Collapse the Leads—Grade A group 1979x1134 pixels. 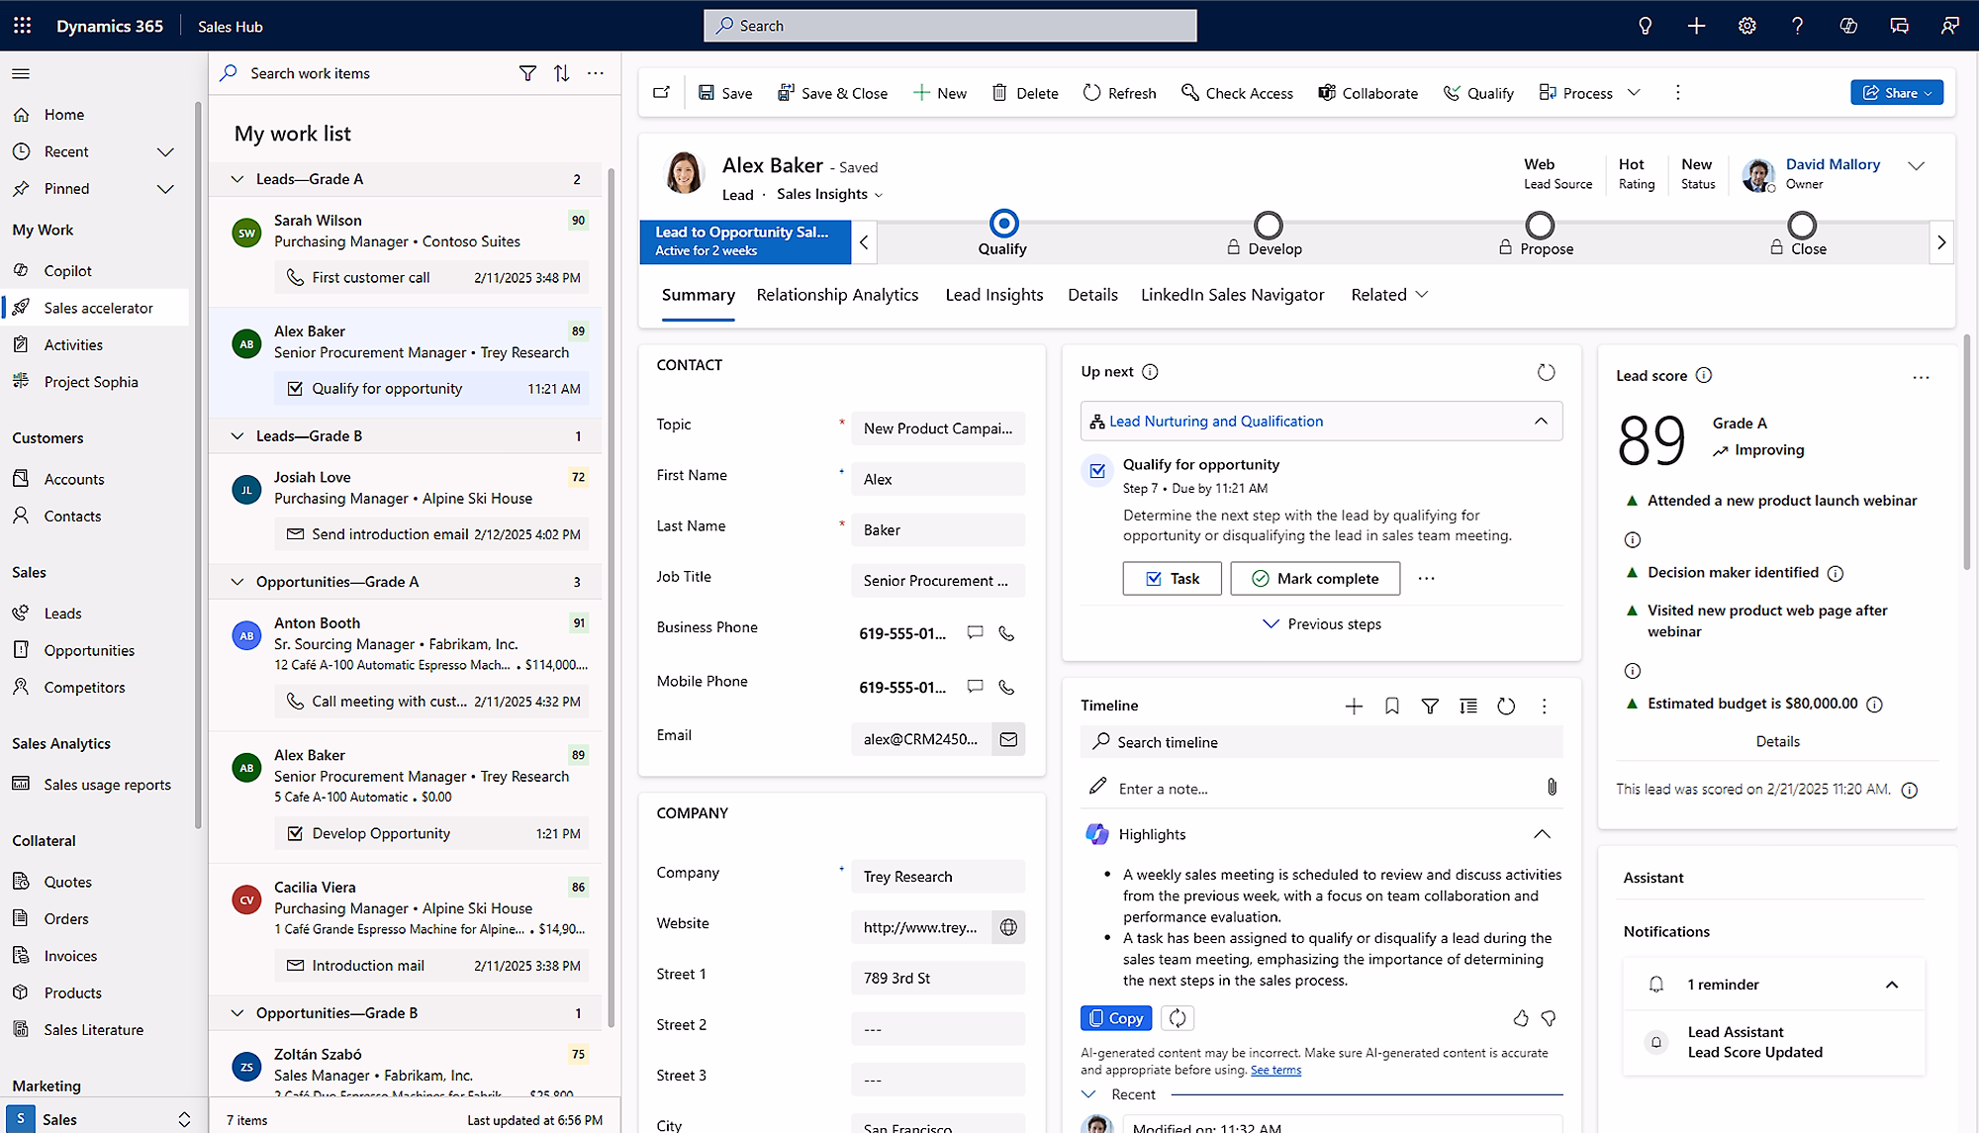pyautogui.click(x=237, y=179)
